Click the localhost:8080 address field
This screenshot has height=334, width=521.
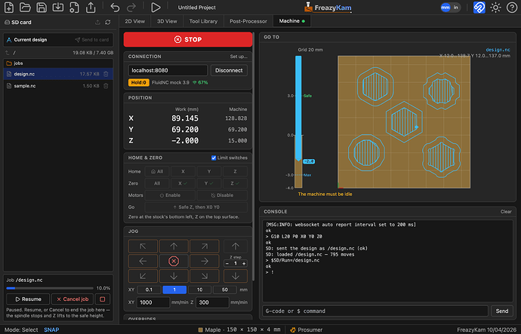(x=168, y=70)
